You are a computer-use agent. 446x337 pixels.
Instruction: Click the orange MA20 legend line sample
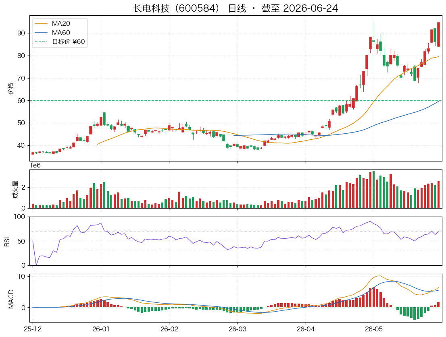[x=41, y=24]
